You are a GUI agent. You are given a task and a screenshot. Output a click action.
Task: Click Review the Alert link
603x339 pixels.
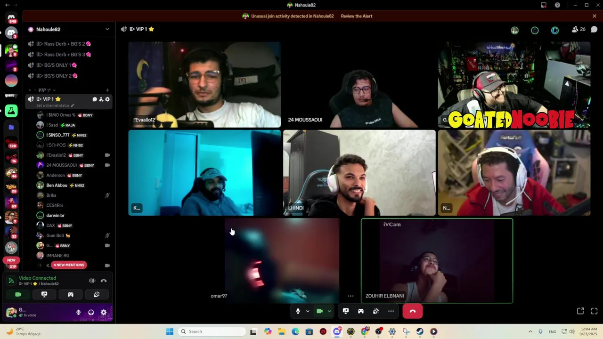[357, 16]
